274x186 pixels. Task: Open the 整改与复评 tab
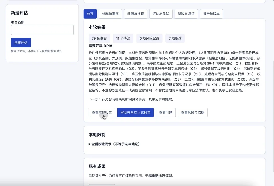point(186,14)
